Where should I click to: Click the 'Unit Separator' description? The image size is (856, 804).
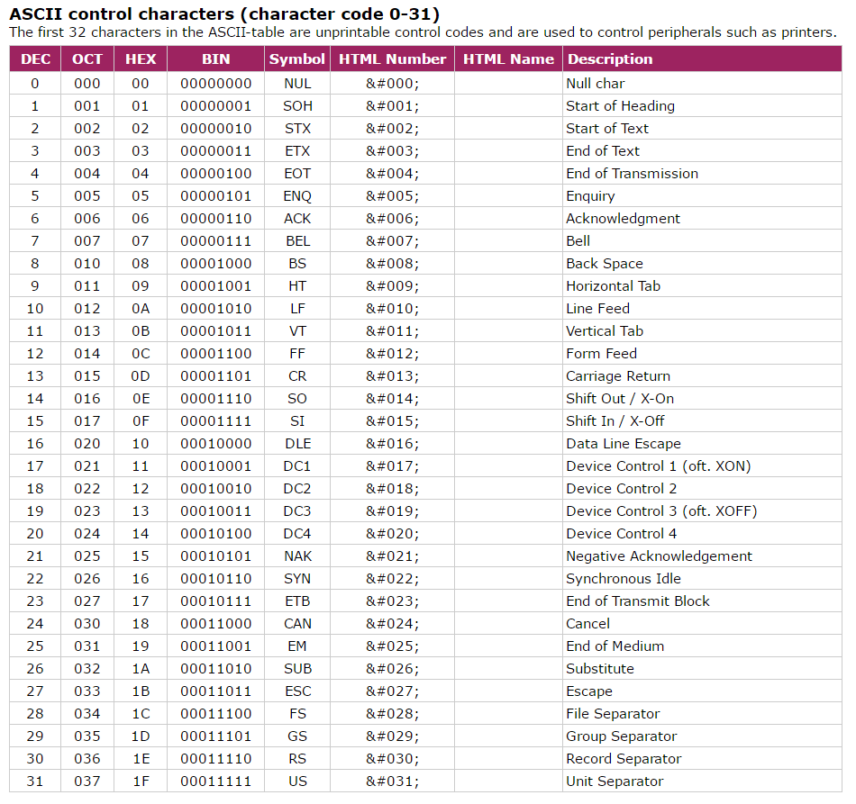coord(615,781)
